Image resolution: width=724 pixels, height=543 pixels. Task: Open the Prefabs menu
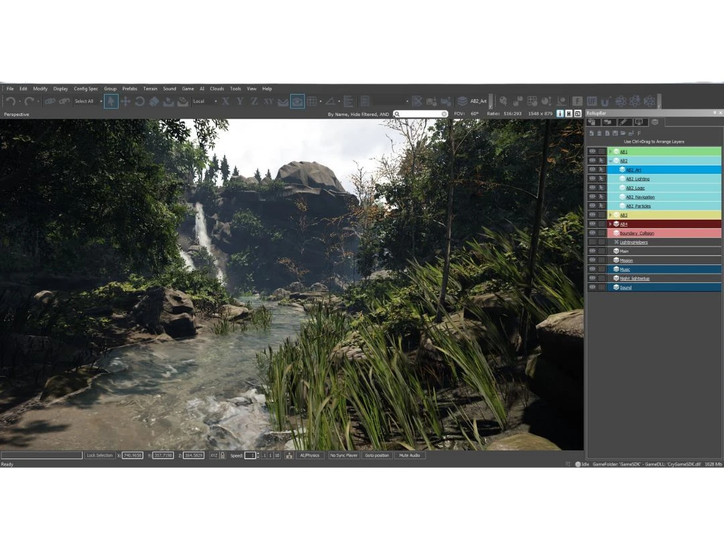pos(129,88)
